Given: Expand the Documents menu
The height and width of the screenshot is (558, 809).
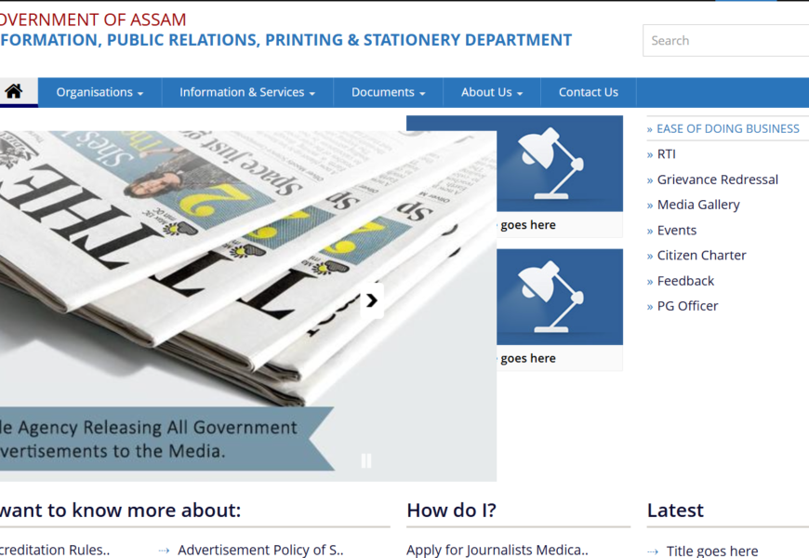Looking at the screenshot, I should click(388, 92).
